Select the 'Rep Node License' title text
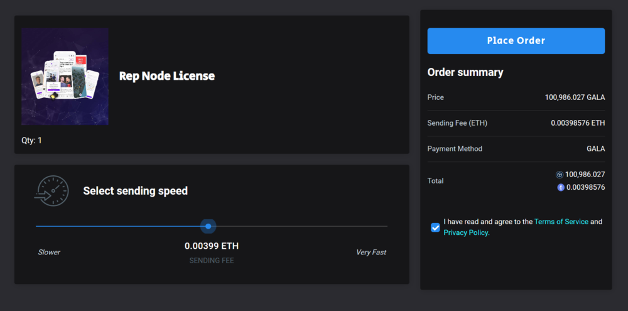This screenshot has width=628, height=311. [x=167, y=76]
